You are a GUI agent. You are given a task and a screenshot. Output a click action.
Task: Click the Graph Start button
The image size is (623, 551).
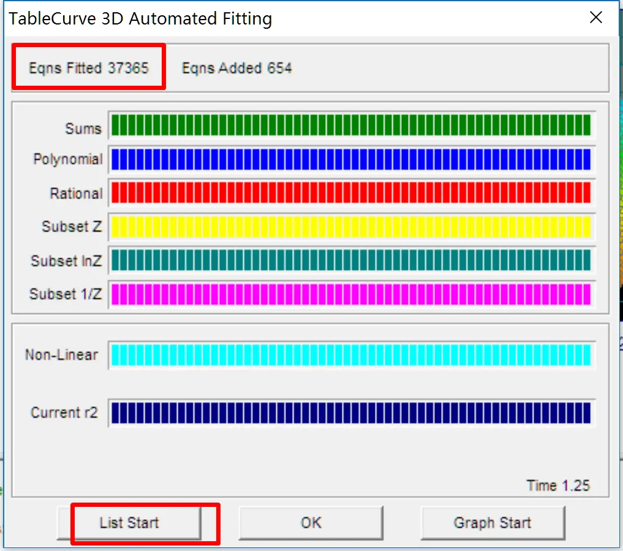[x=493, y=523]
